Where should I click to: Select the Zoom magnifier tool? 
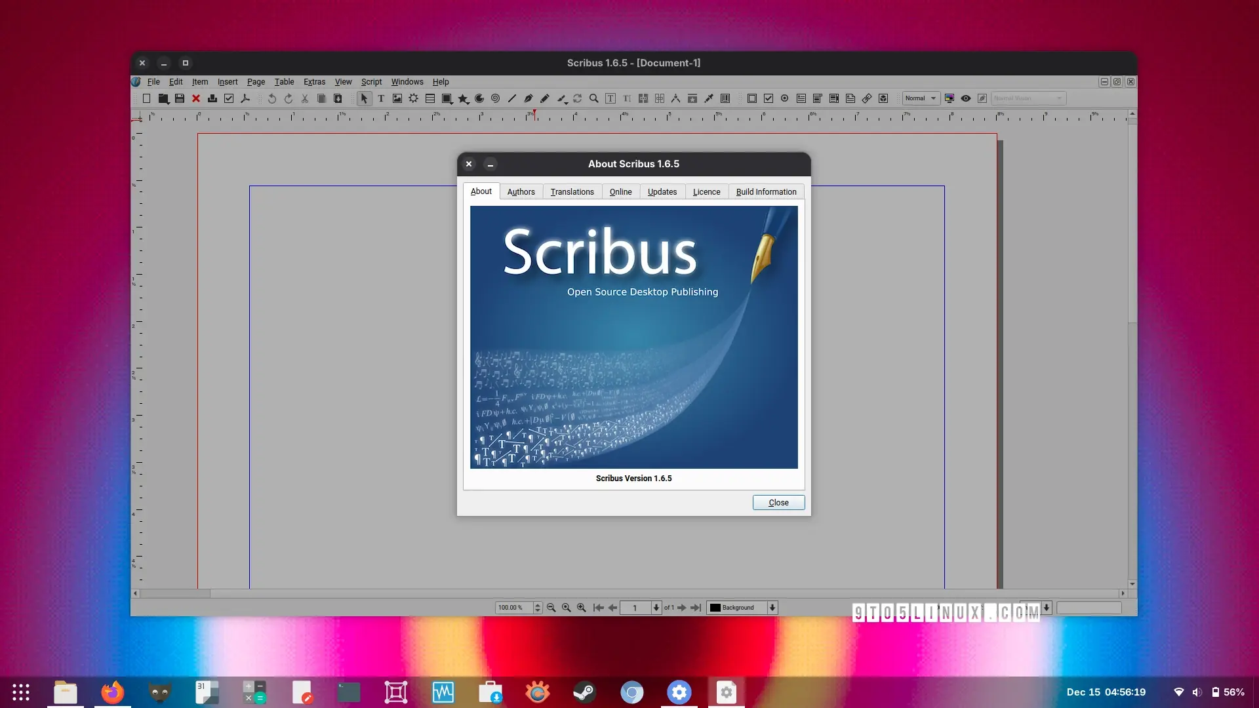(593, 98)
